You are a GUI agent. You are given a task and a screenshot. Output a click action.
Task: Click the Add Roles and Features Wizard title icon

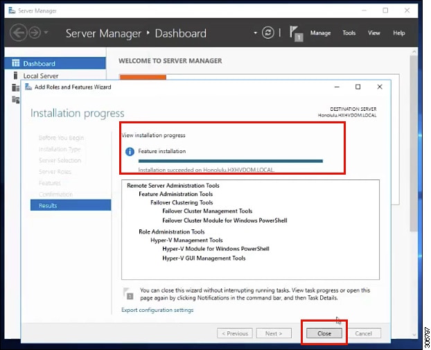click(x=28, y=87)
